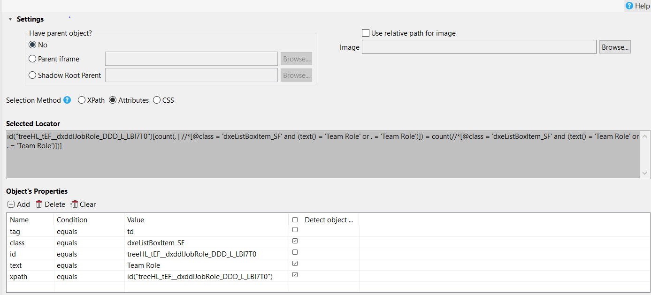Collapse the Settings section
The image size is (651, 295).
click(x=10, y=19)
